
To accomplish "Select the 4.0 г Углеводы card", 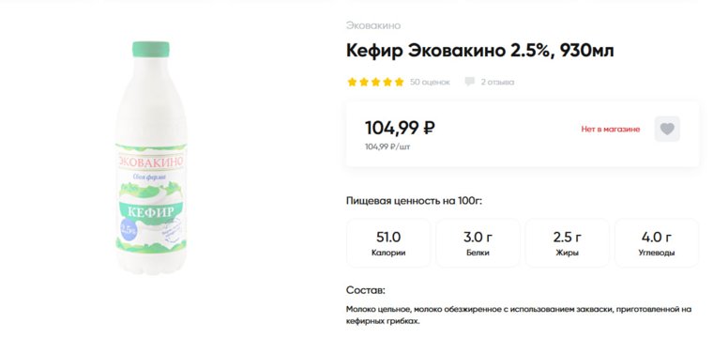I will (x=657, y=243).
